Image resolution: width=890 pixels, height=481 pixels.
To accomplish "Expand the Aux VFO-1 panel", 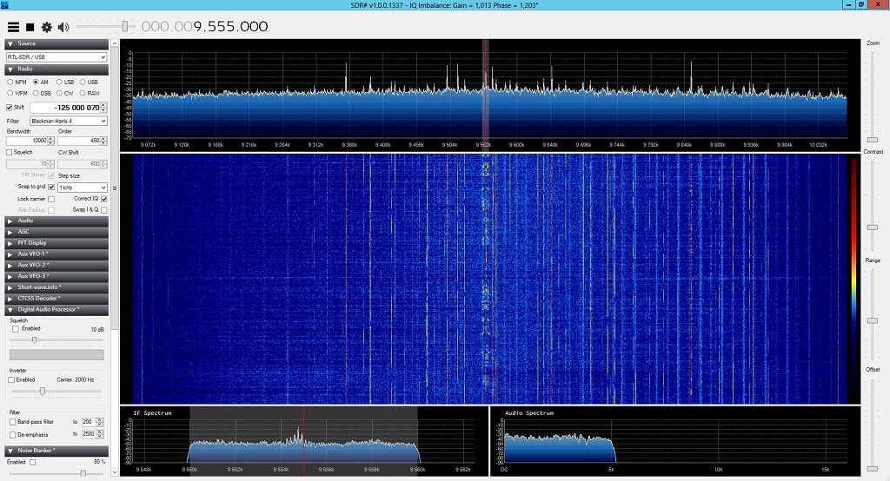I will pyautogui.click(x=56, y=254).
